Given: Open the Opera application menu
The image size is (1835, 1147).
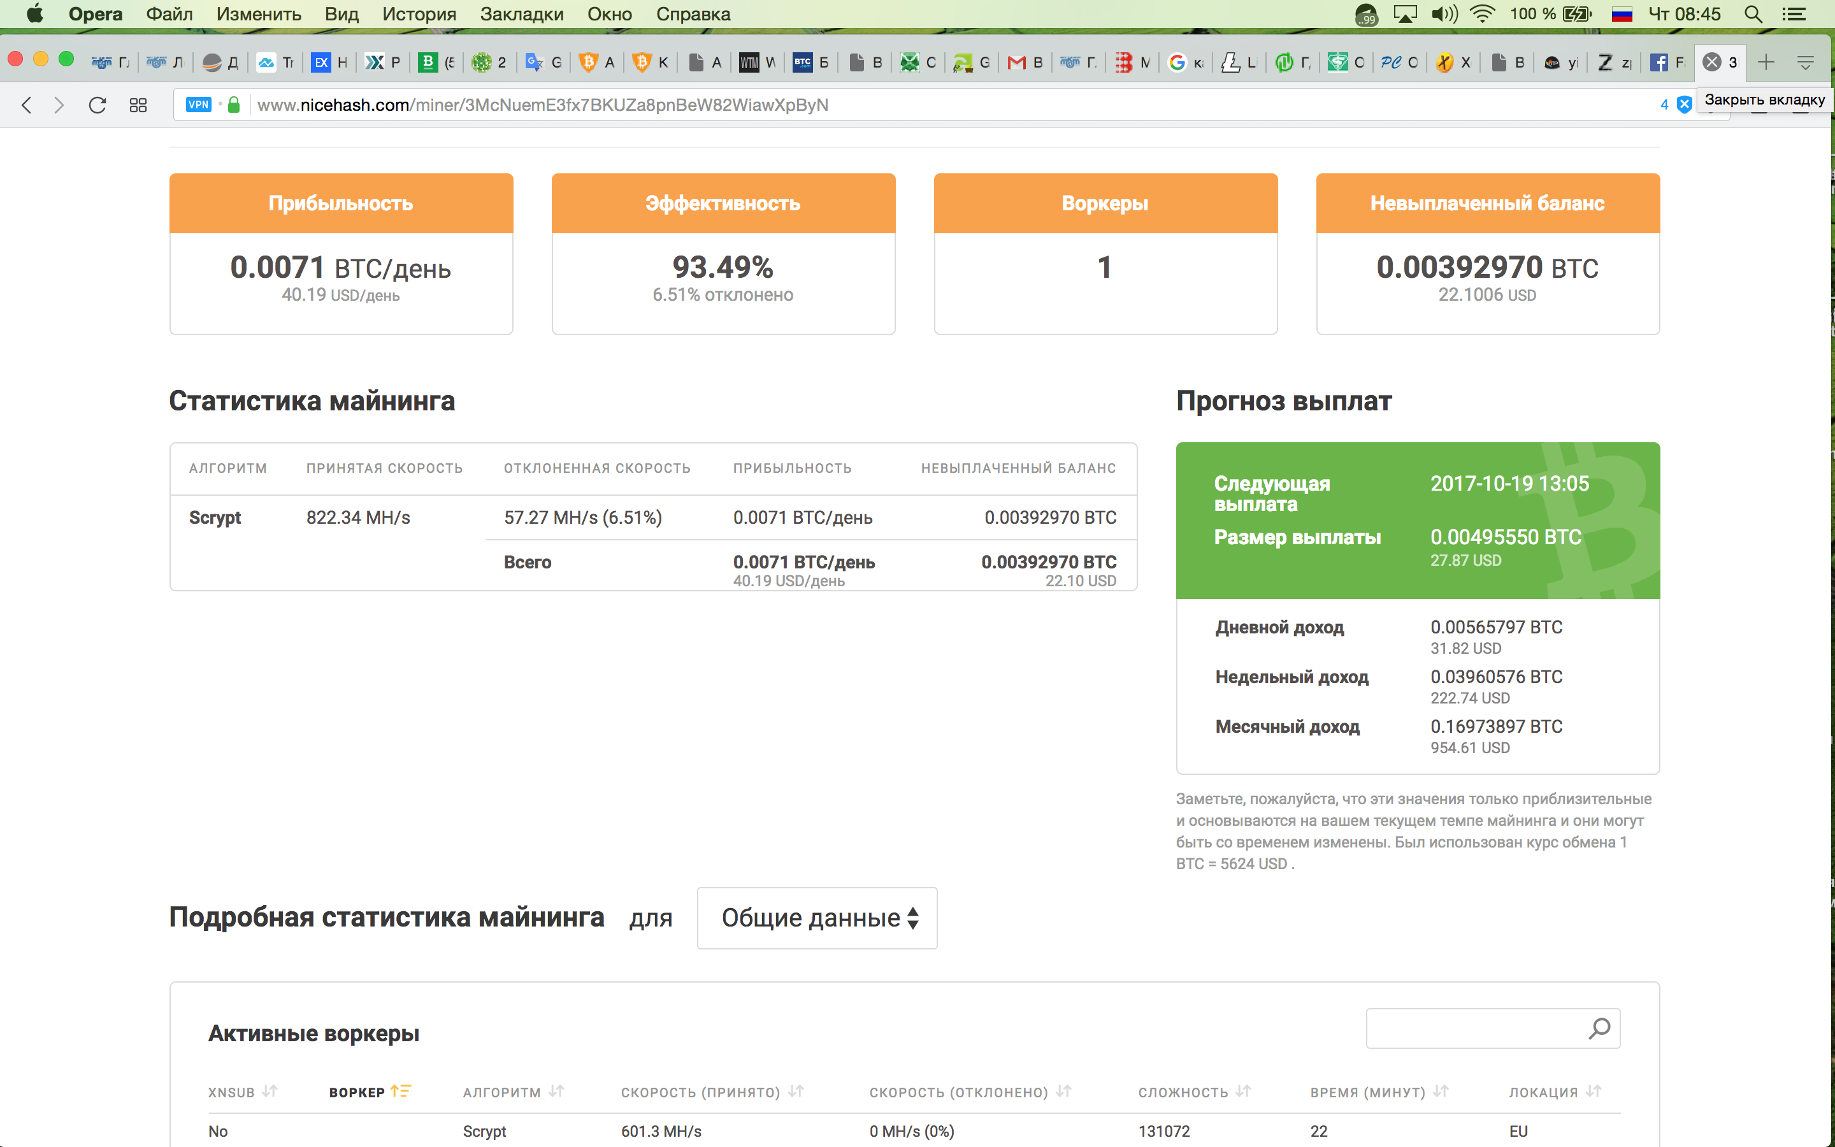Looking at the screenshot, I should pos(96,15).
